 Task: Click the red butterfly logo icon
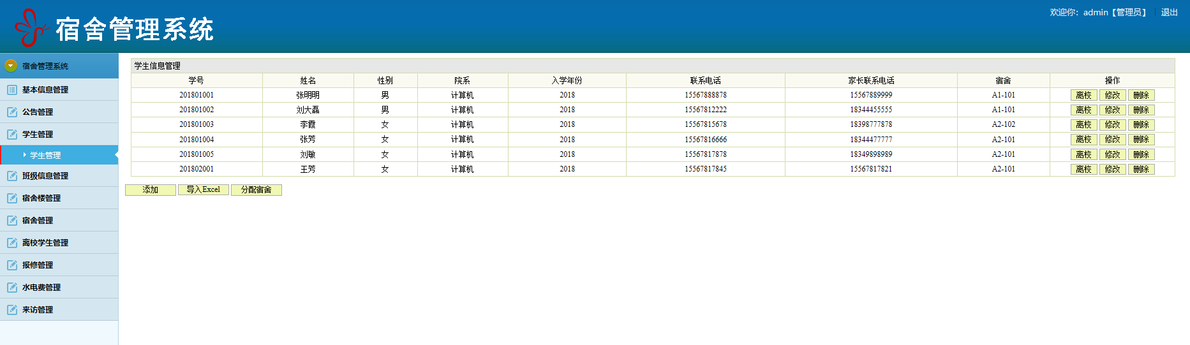point(31,28)
